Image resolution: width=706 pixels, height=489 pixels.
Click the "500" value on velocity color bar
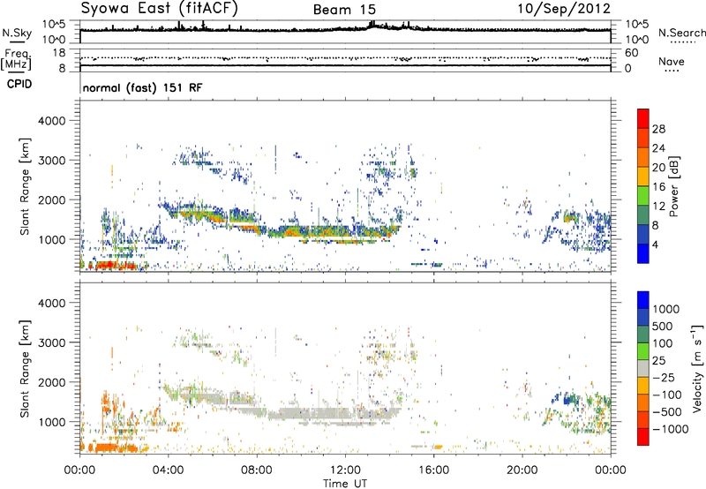(x=663, y=326)
